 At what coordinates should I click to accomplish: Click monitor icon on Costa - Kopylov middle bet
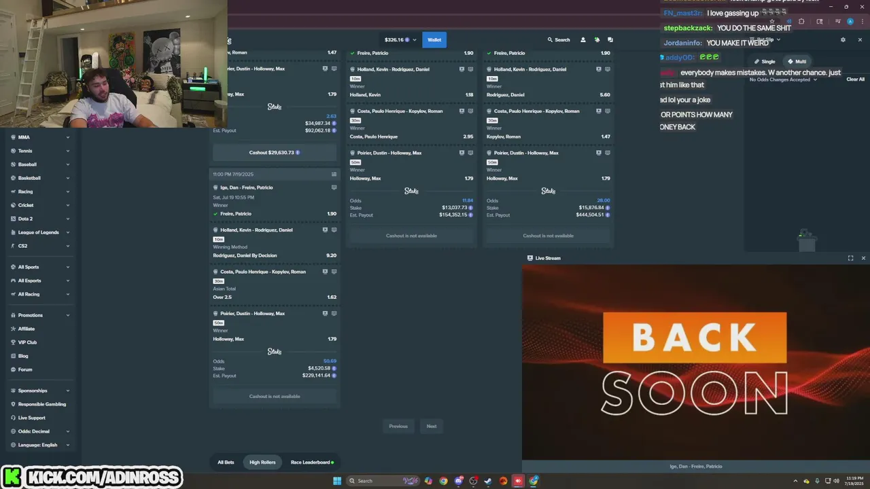coord(470,111)
